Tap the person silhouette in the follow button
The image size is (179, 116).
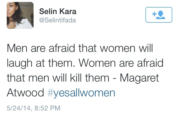tap(161, 15)
